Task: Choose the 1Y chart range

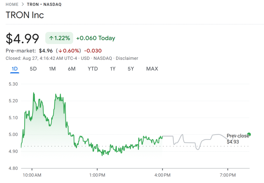Action: [x=113, y=69]
